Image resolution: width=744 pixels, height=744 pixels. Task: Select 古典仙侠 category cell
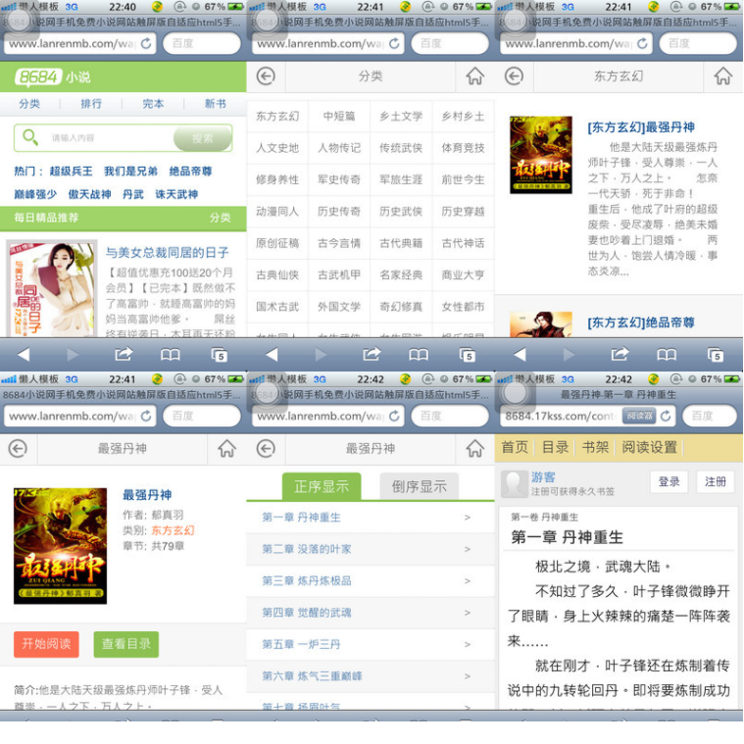pos(277,274)
